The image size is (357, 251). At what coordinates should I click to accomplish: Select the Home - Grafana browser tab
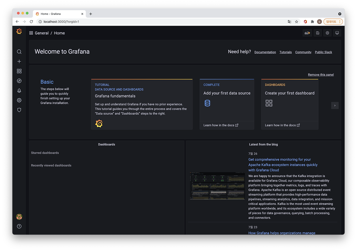pyautogui.click(x=59, y=14)
